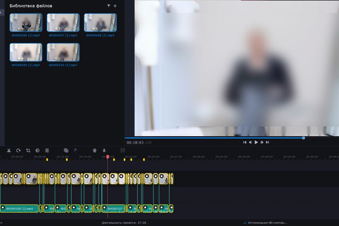Viewport: 339px width, 226px height.
Task: Click the 00:30:00 mark on the timeline ruler
Action: tap(199, 157)
